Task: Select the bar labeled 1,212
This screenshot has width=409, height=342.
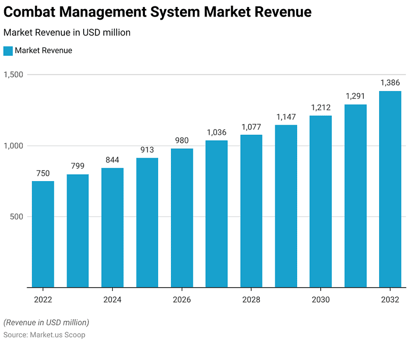Action: coord(321,202)
